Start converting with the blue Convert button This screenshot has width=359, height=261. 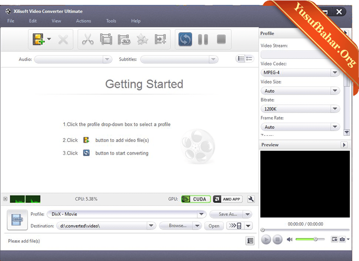[185, 39]
